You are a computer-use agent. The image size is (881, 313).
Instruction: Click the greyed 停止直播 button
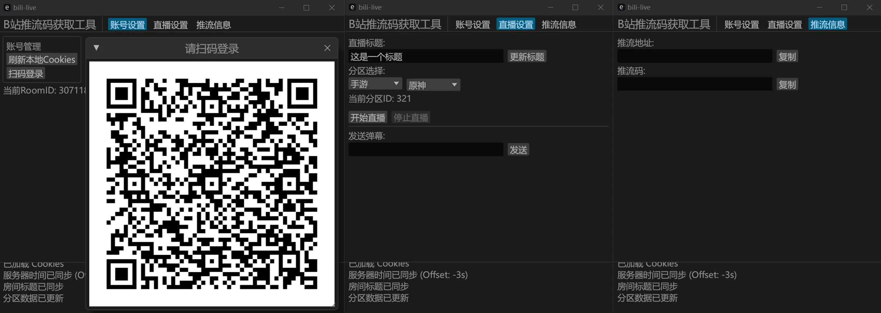click(411, 117)
